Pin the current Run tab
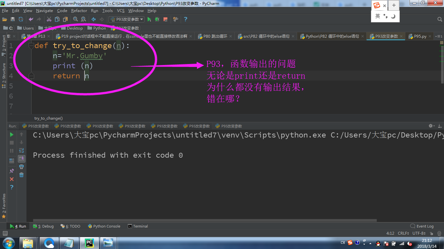This screenshot has width=444, height=249. (12, 171)
